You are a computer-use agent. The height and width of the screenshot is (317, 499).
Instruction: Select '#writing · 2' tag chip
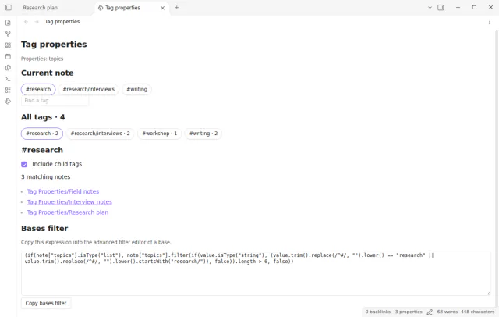pos(203,134)
